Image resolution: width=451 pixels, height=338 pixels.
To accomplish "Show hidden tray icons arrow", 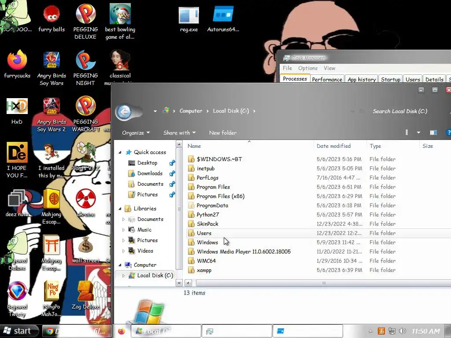I will coord(370,331).
